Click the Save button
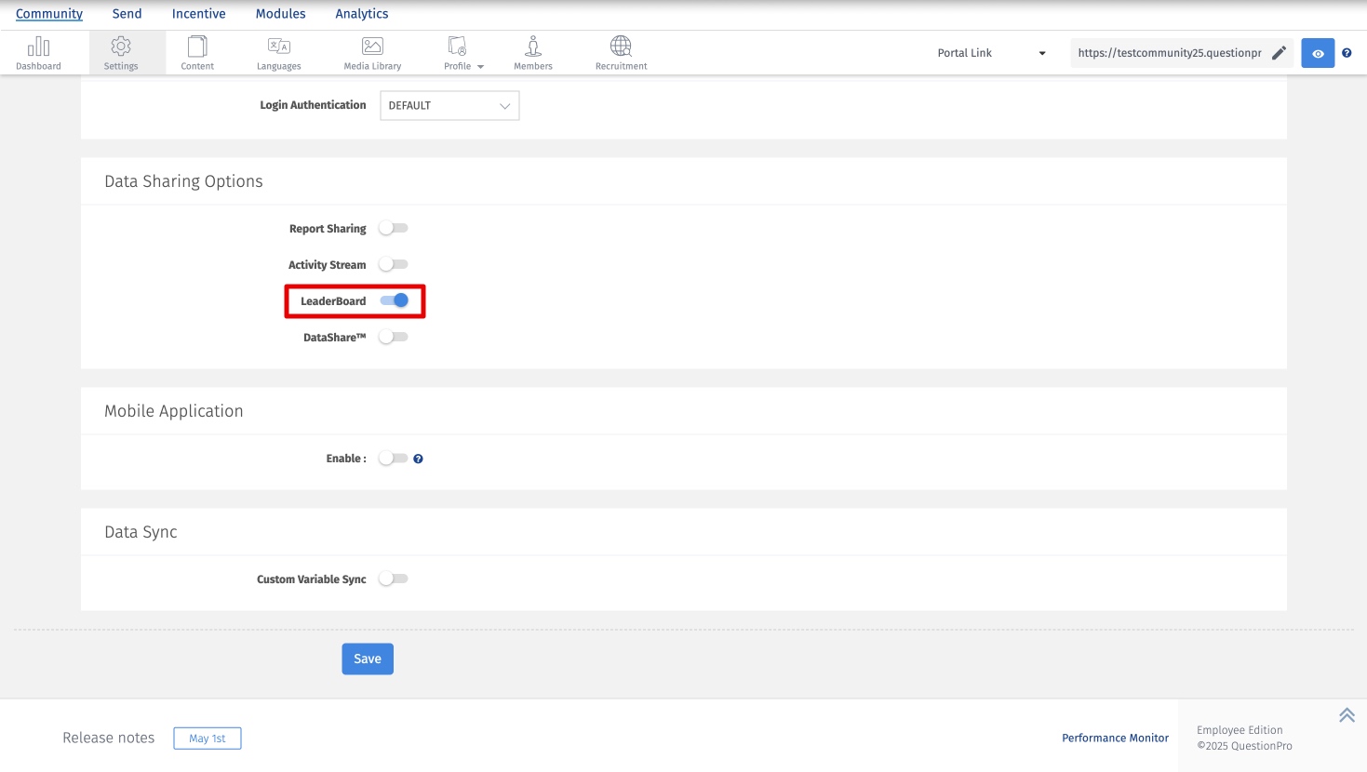1367x772 pixels. pyautogui.click(x=368, y=659)
